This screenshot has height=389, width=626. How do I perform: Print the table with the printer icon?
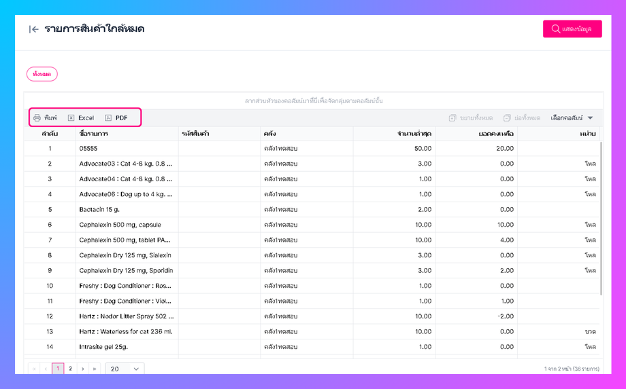45,118
